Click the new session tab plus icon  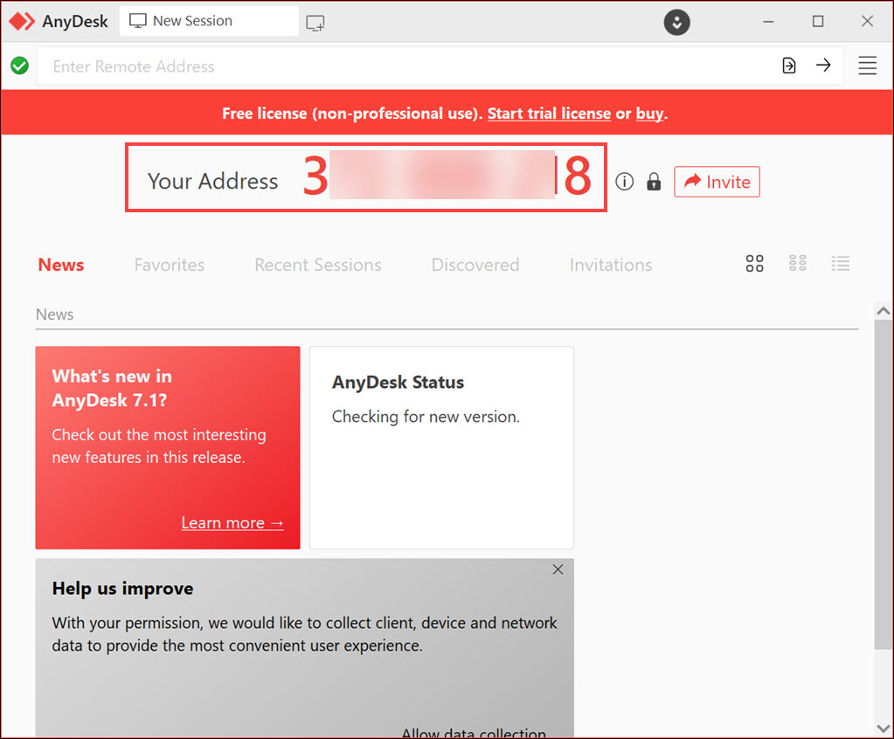(315, 23)
